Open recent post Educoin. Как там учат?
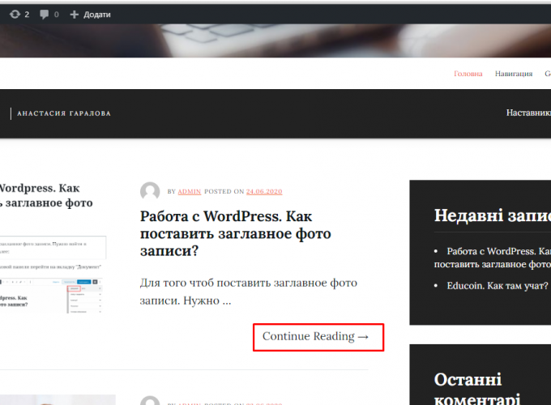This screenshot has width=551, height=405. [x=498, y=286]
